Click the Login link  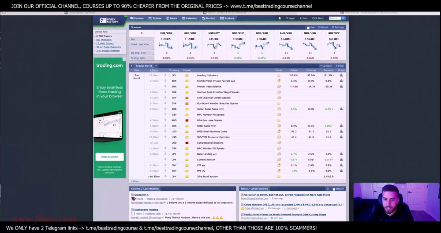tap(291, 18)
